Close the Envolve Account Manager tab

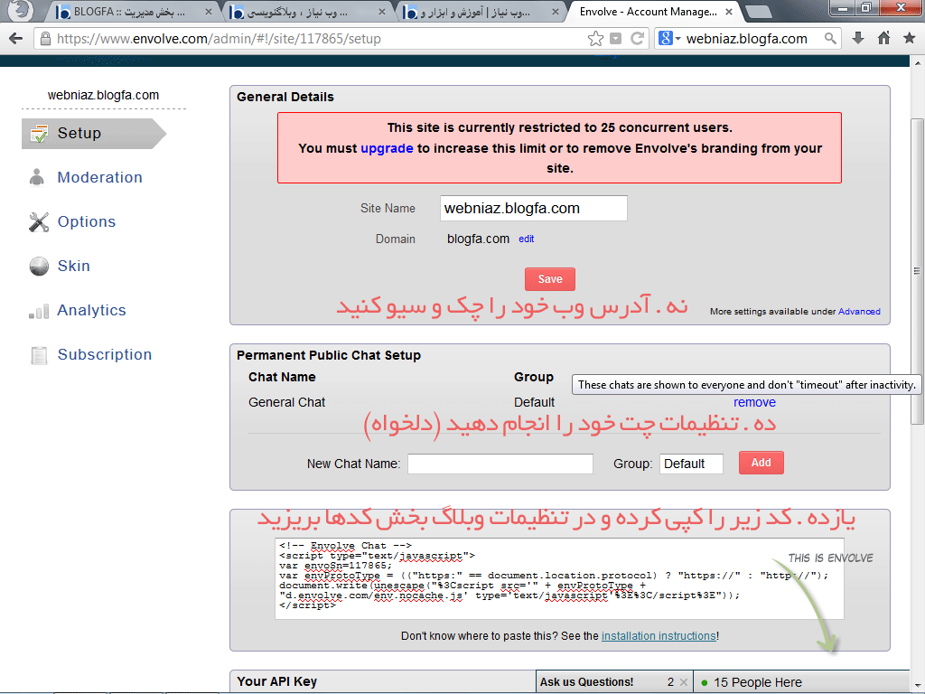[729, 12]
